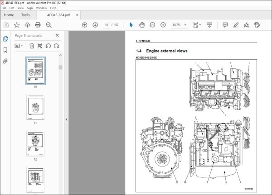Print the document with printer icon
The width and height of the screenshot is (272, 195).
38,25
